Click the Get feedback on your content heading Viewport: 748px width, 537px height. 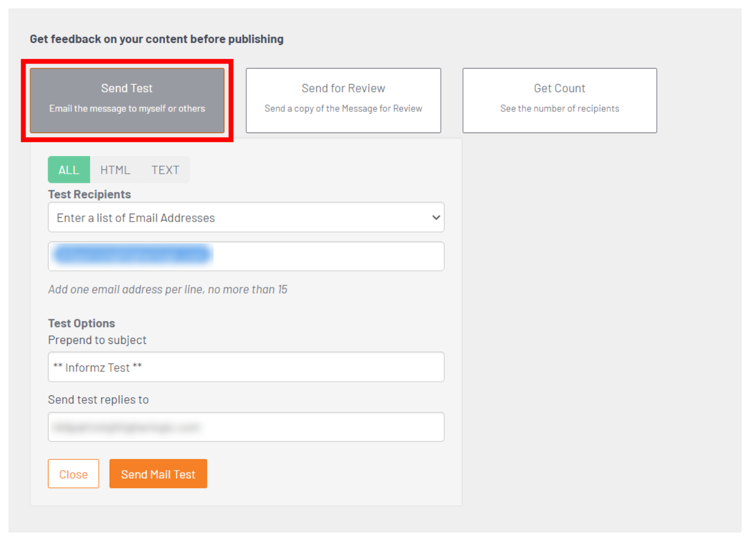tap(156, 39)
